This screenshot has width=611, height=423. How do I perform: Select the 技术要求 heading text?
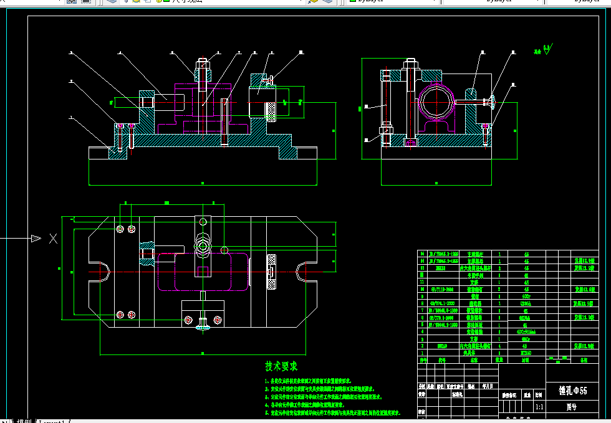tap(281, 366)
